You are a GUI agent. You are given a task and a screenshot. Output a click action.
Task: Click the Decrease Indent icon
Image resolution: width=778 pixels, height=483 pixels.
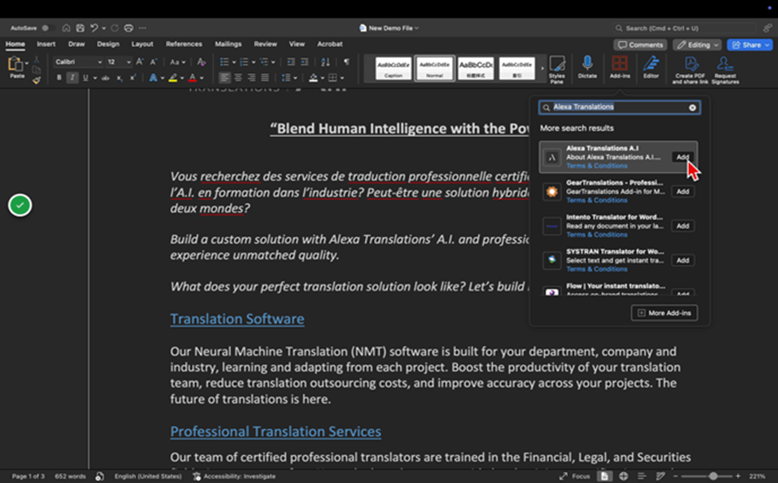(291, 62)
